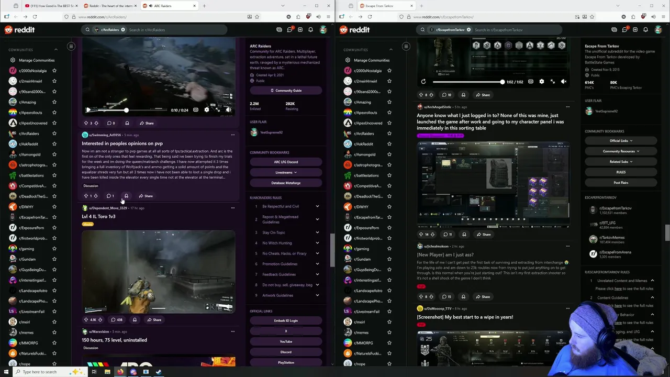Open notifications bell in Tarkov window

[x=645, y=30]
